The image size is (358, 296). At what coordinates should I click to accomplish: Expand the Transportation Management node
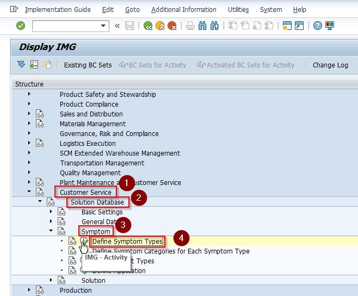click(x=29, y=163)
